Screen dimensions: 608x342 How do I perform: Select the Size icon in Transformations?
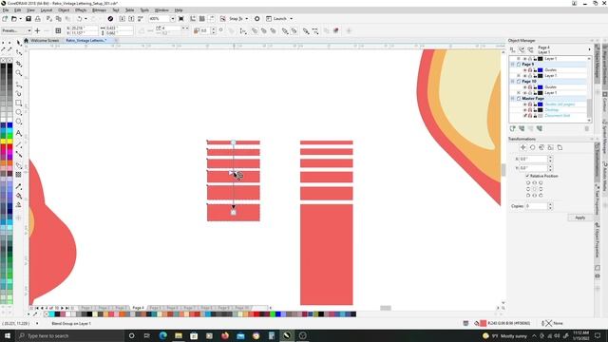pos(551,147)
